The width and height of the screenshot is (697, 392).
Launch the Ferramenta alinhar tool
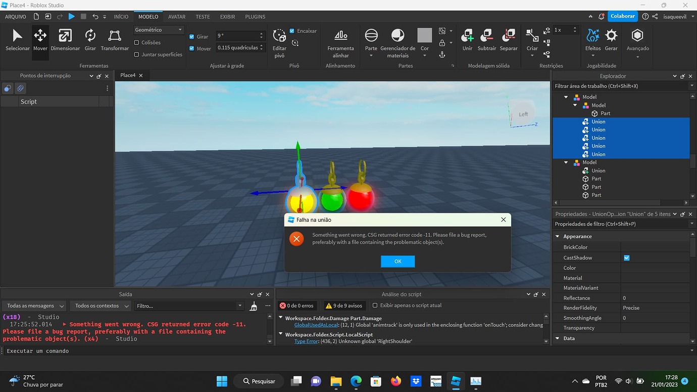click(341, 43)
